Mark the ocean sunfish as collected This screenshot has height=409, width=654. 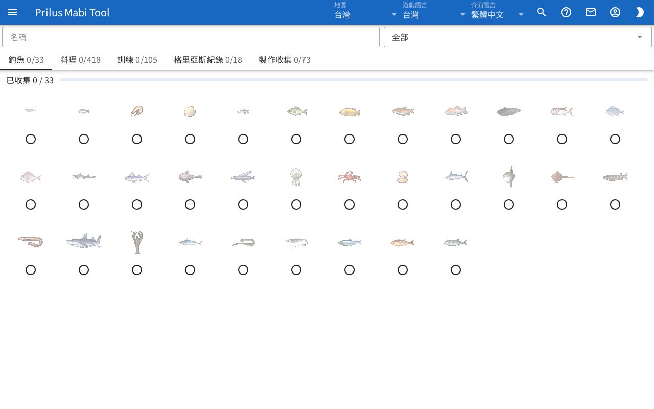click(x=509, y=204)
